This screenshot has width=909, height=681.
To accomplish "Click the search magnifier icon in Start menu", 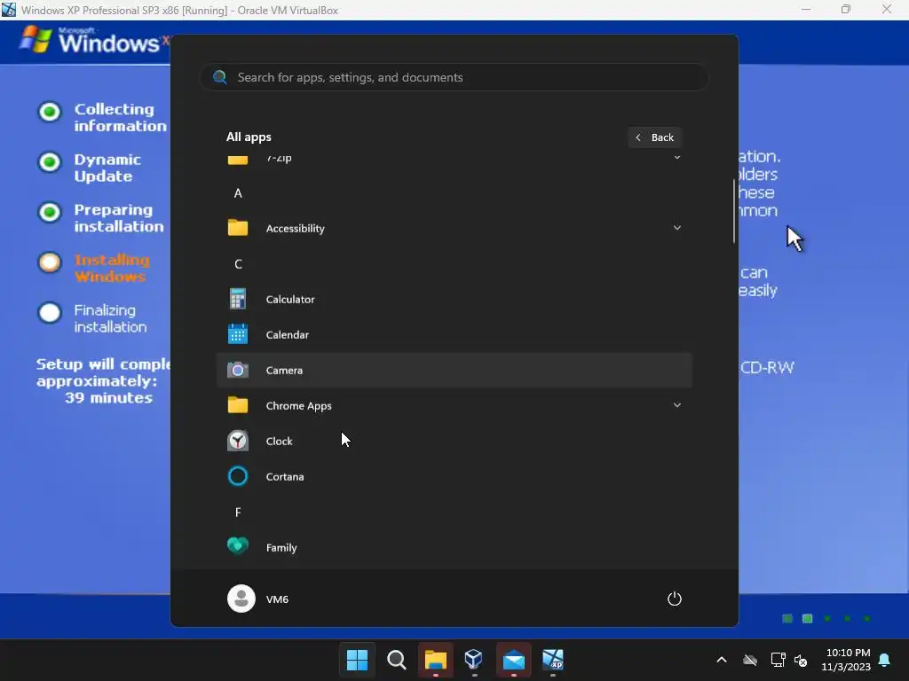I will coord(220,77).
